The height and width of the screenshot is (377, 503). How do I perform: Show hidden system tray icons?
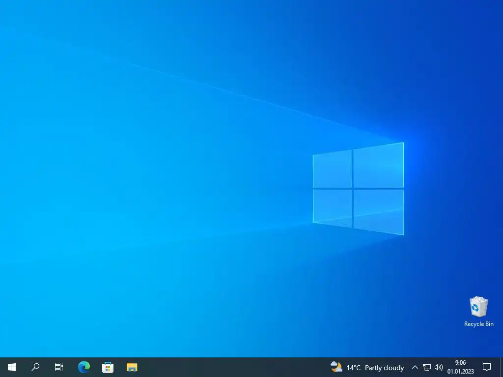click(415, 367)
